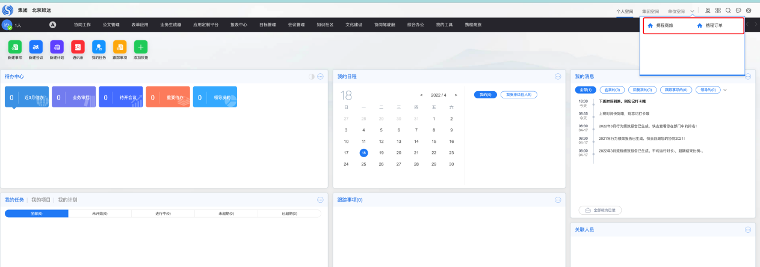Go to next month in calendar
This screenshot has width=760, height=267.
tap(456, 95)
